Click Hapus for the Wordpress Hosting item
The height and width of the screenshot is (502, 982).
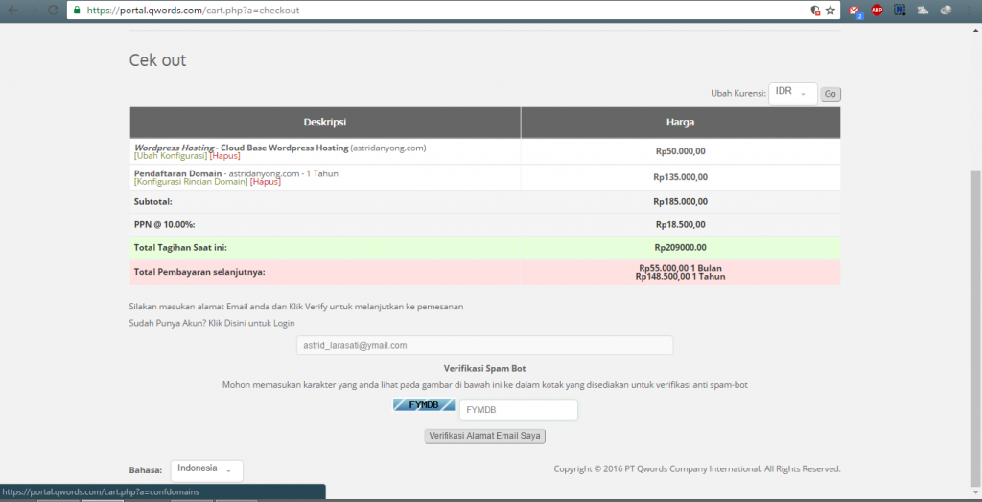pyautogui.click(x=224, y=156)
